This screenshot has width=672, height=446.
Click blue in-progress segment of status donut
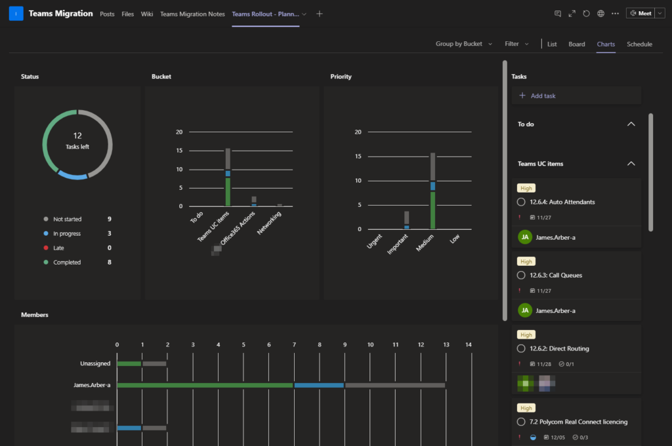(x=72, y=176)
